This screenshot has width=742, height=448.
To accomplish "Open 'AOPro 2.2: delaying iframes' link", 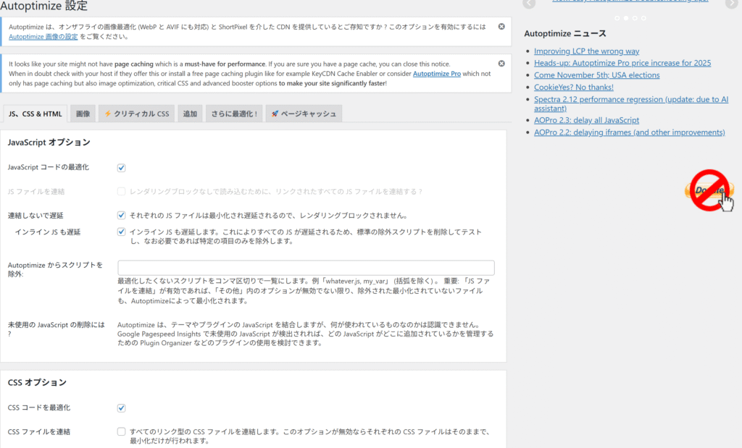I will pos(630,132).
